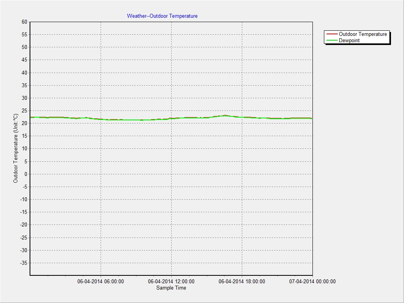Click the -35 value on y-axis

[23, 263]
